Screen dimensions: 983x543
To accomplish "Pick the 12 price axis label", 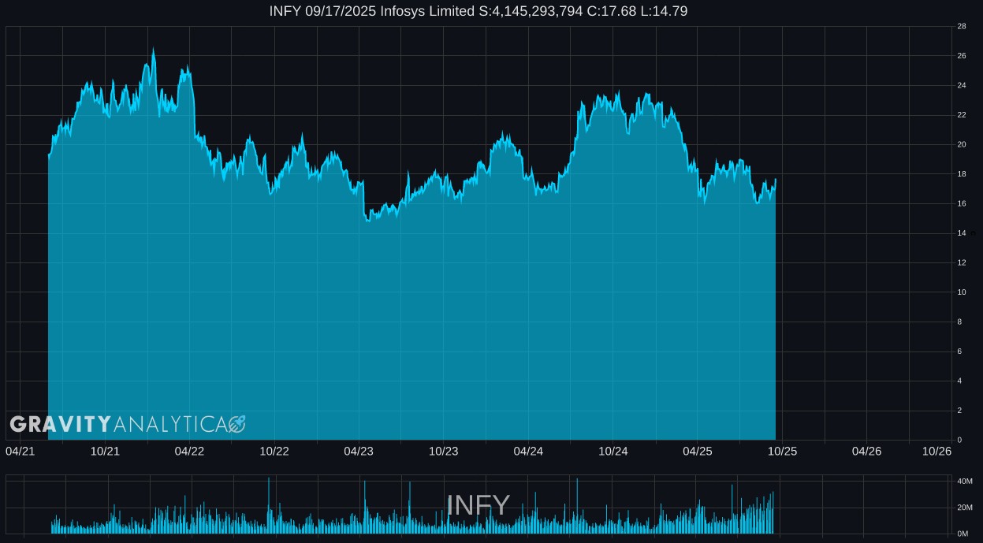I will (962, 263).
